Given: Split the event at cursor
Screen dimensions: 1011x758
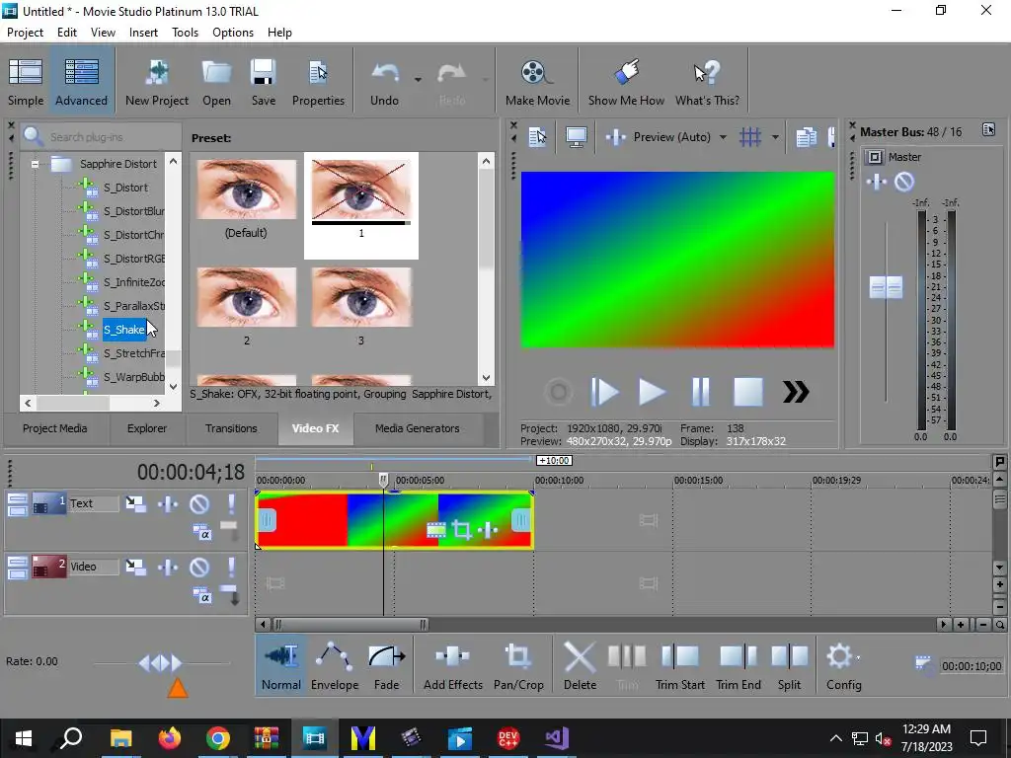Looking at the screenshot, I should pos(789,666).
